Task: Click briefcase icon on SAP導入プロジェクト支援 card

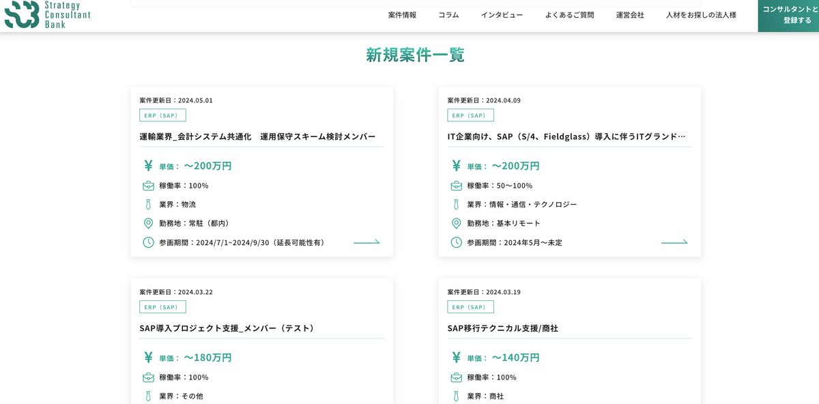Action: point(148,377)
